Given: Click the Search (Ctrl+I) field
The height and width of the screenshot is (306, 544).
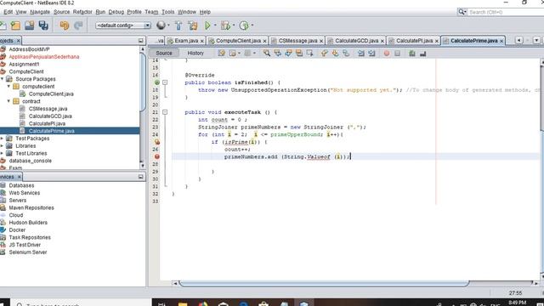Looking at the screenshot, I should click(506, 12).
